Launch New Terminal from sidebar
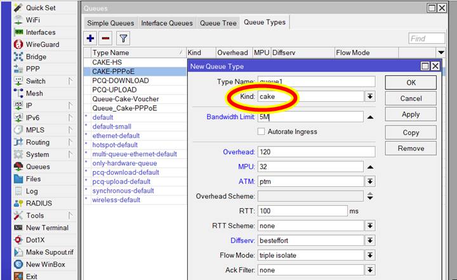 (x=47, y=227)
